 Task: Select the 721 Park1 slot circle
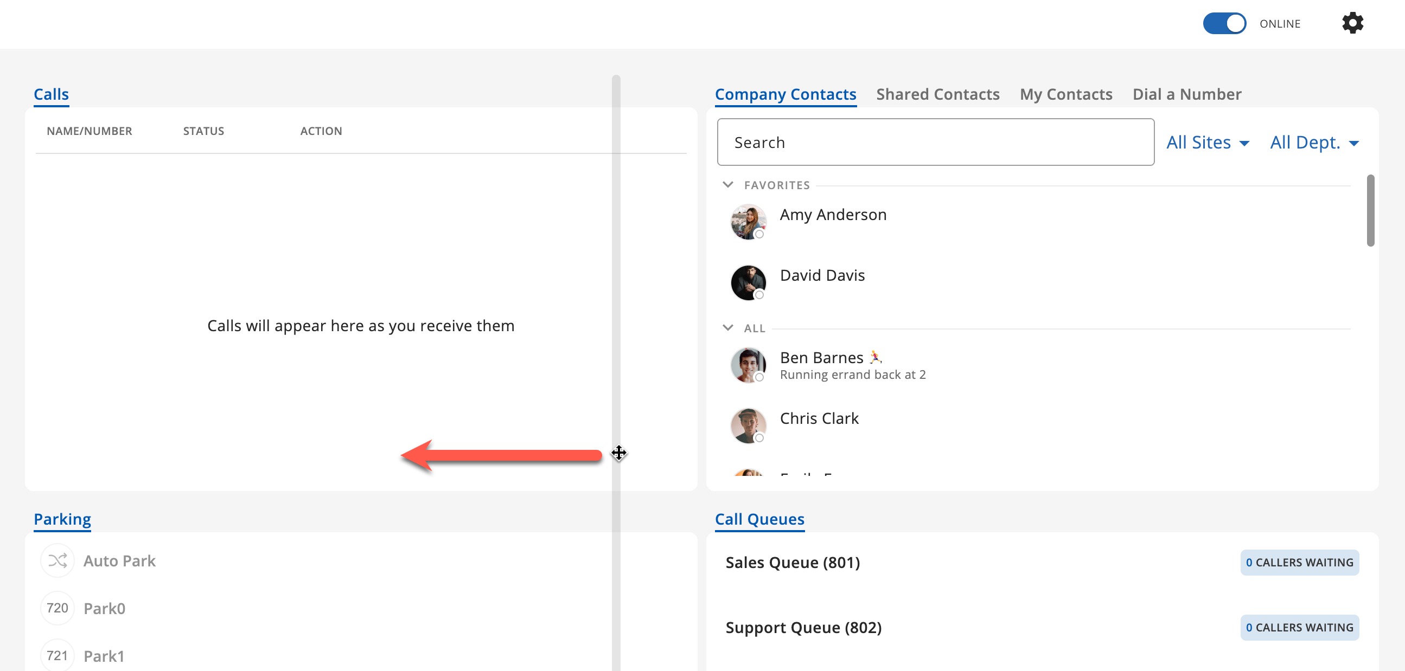(x=58, y=655)
